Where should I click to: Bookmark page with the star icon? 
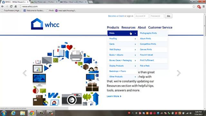click(194, 6)
